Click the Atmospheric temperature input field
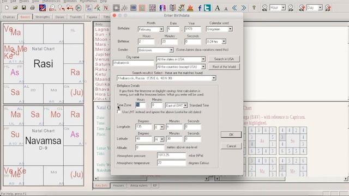Viewport: 349px width, 196px height. tap(171, 163)
